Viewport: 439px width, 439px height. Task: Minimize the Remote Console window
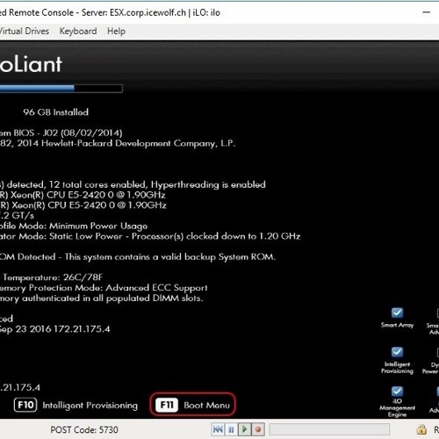click(x=427, y=12)
